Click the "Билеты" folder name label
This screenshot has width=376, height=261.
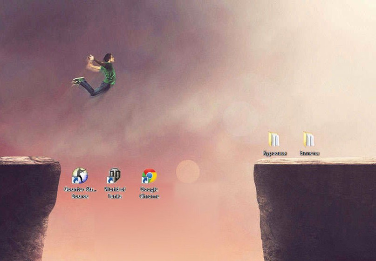(309, 153)
